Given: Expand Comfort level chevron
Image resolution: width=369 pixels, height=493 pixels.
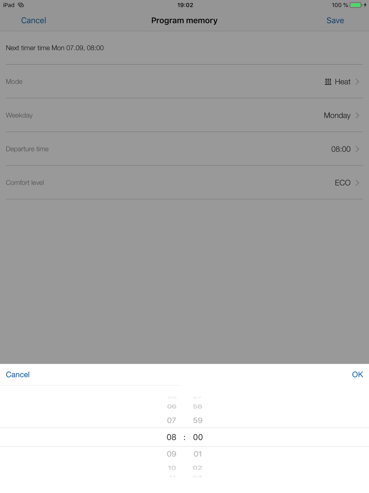Looking at the screenshot, I should pos(357,183).
